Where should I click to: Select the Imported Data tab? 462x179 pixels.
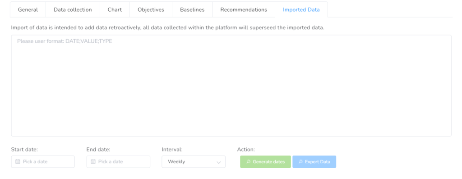click(301, 10)
